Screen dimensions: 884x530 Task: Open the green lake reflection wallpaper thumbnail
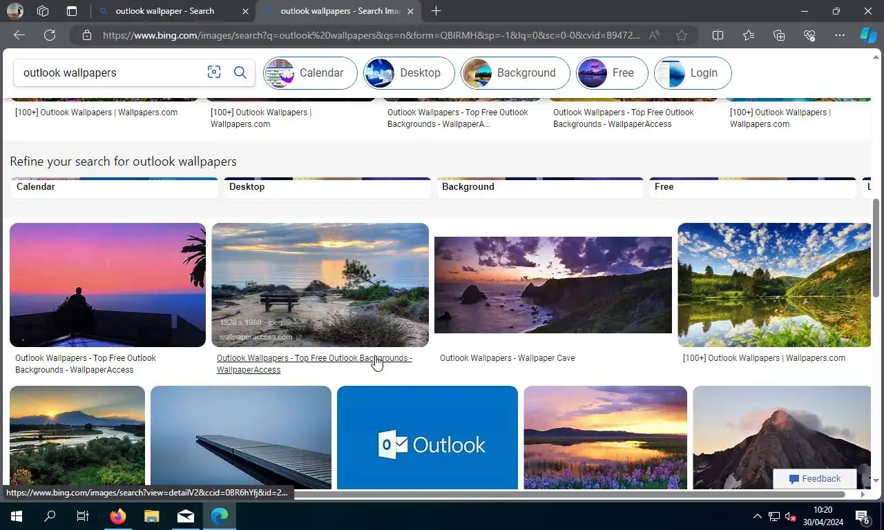pyautogui.click(x=774, y=284)
